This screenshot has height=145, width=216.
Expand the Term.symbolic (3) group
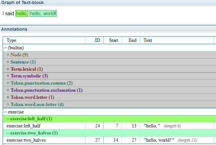coord(27,76)
